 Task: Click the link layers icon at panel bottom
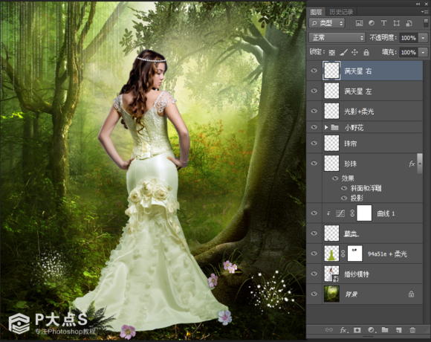[328, 330]
